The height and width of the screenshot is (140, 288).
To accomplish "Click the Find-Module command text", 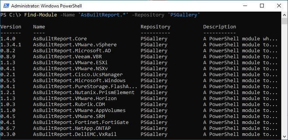I will (x=41, y=15).
